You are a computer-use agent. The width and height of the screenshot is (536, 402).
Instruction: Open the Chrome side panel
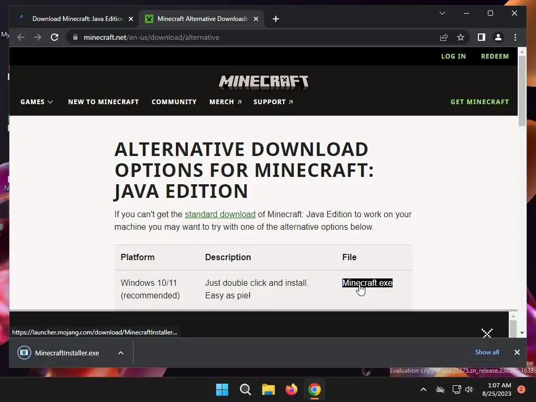point(482,37)
